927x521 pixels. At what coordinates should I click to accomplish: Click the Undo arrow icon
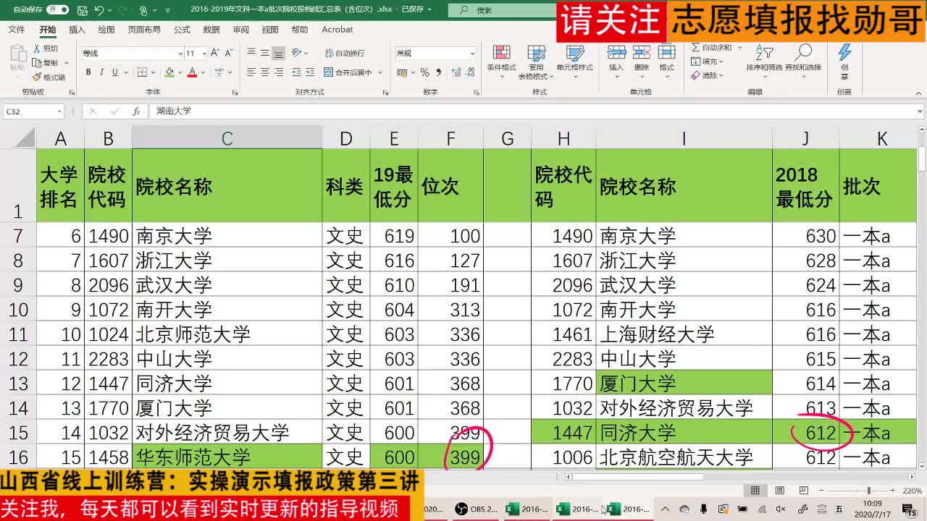pyautogui.click(x=100, y=10)
